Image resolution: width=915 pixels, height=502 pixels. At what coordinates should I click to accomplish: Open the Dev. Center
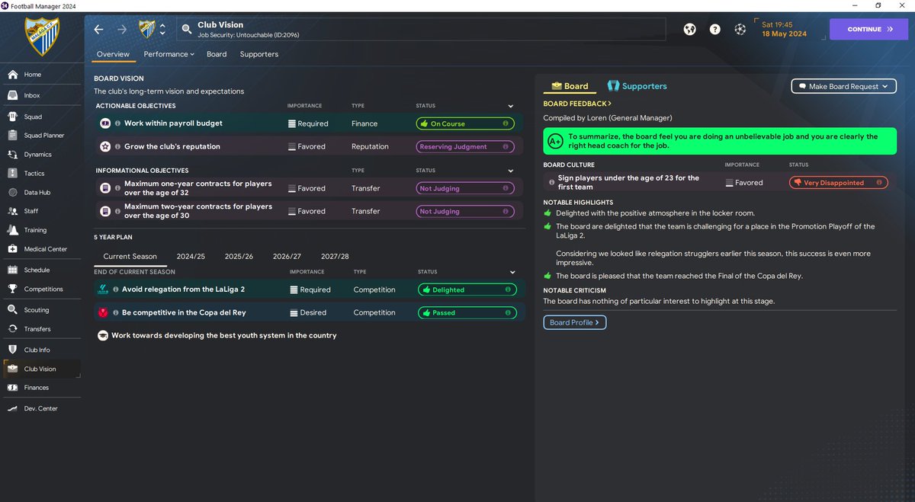click(x=42, y=408)
